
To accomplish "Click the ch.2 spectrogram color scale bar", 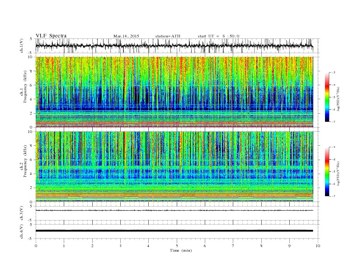I will 327,172.
